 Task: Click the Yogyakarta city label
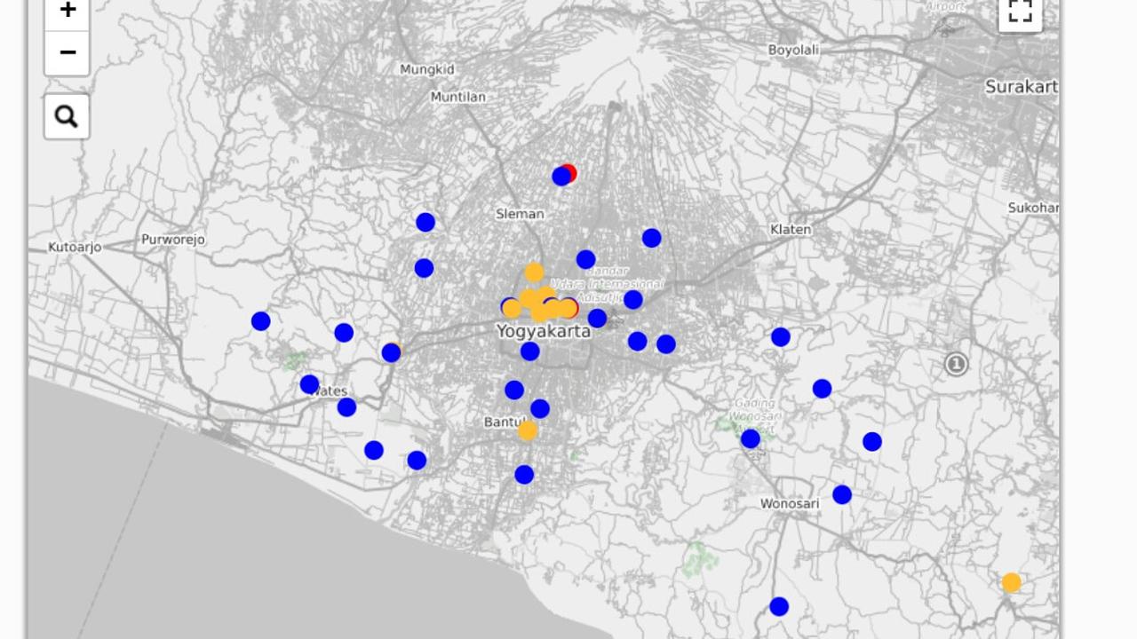tap(543, 331)
